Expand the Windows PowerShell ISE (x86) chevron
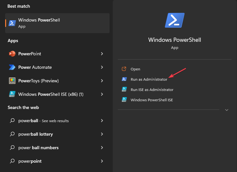Screen dimensions: 237x172 click(102, 94)
